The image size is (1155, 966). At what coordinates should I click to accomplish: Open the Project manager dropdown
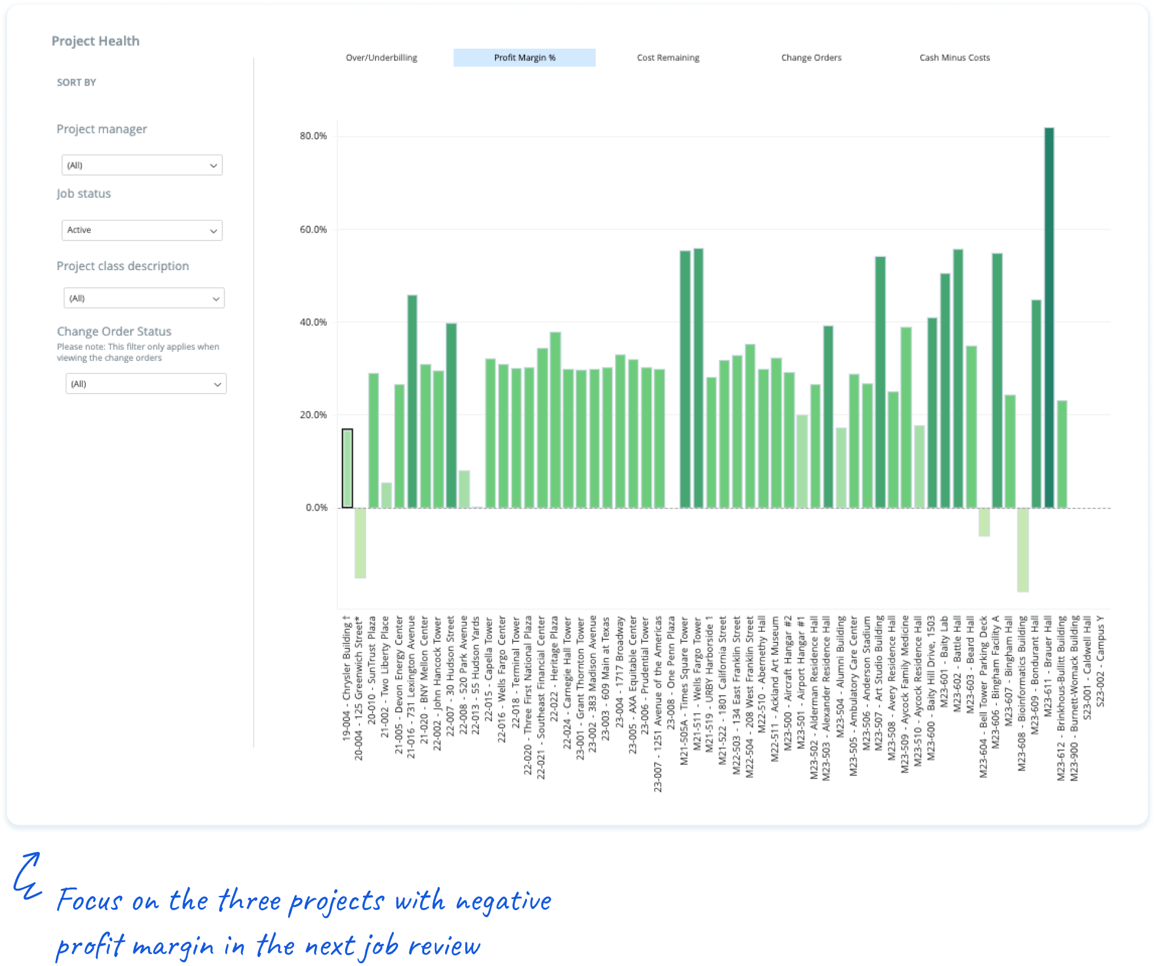click(142, 165)
